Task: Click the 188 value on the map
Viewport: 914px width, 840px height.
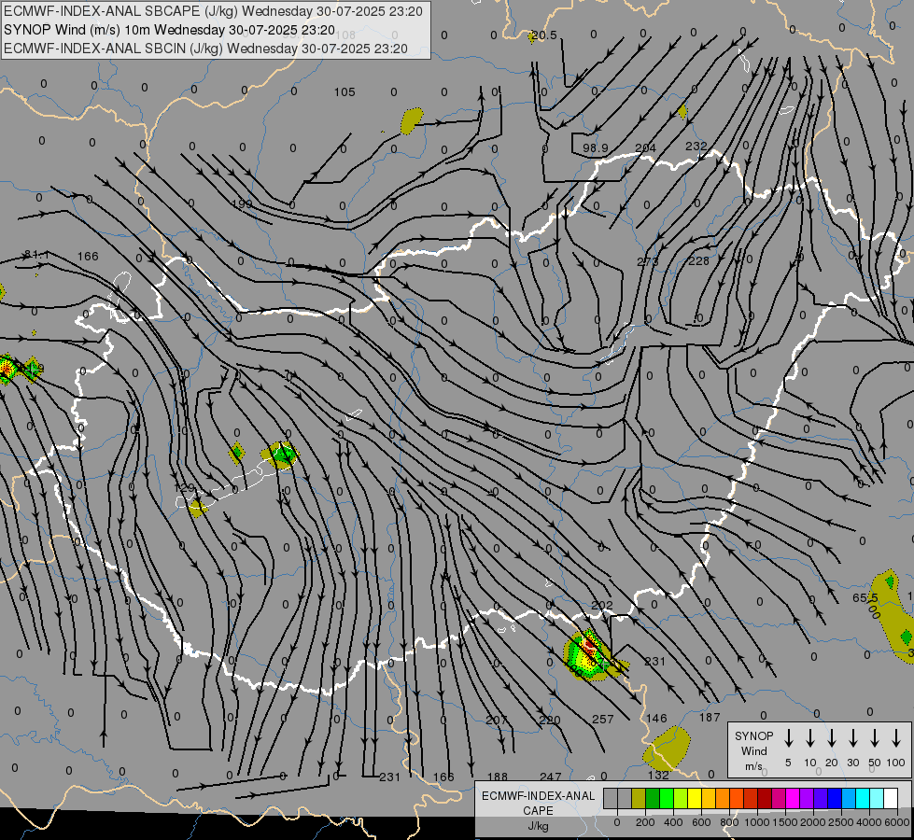Action: tap(498, 777)
